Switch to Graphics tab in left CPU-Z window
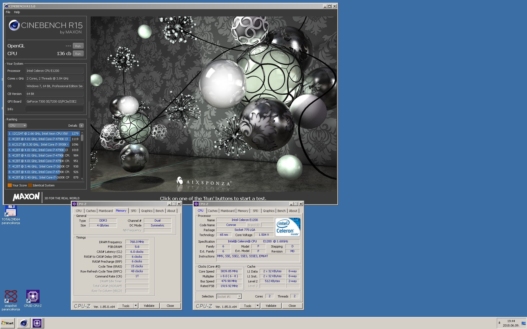 coord(147,211)
